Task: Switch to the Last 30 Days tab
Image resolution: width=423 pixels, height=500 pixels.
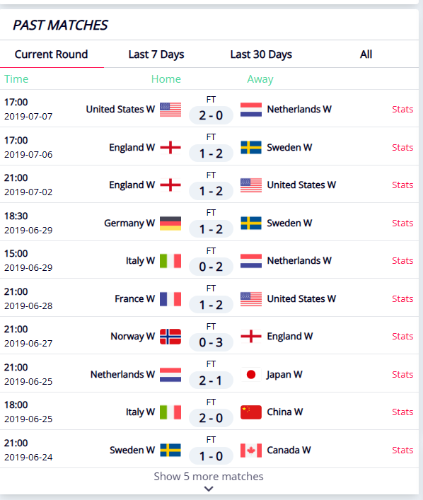Action: coord(261,54)
